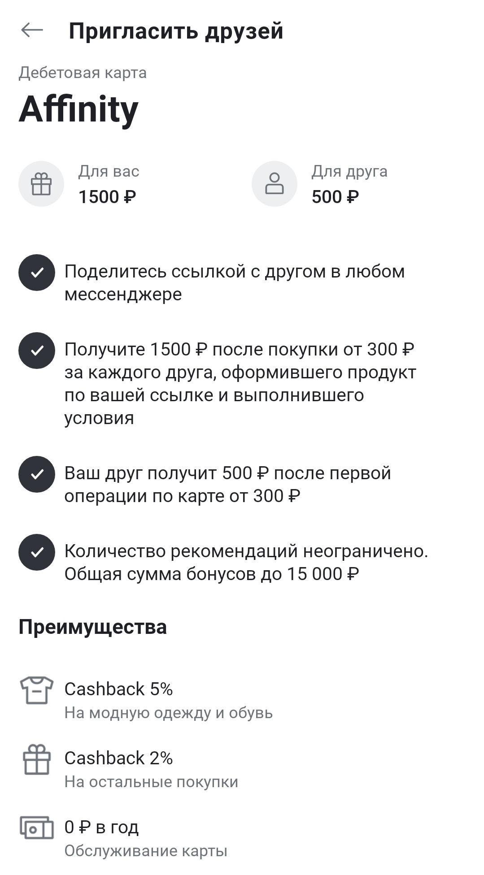Tap the 500 ₽ friend bonus amount

pyautogui.click(x=335, y=197)
